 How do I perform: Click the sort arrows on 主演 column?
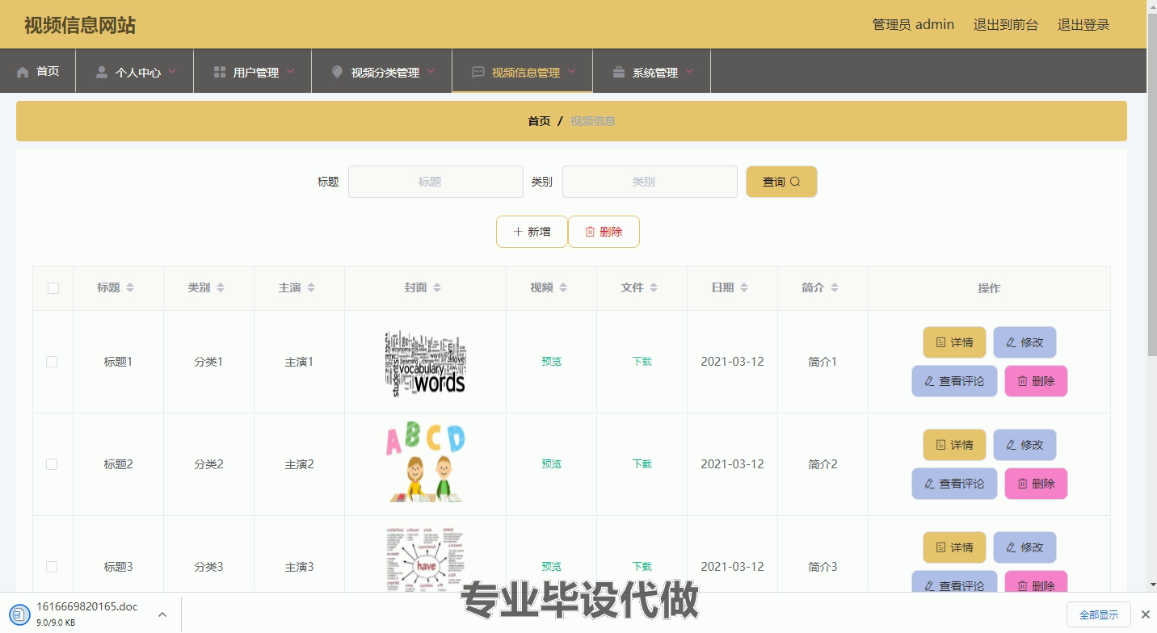coord(311,288)
